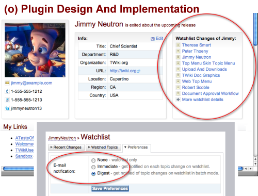Click the arrow icon beside More watchlist details
Image resolution: width=258 pixels, height=196 pixels.
[178, 100]
